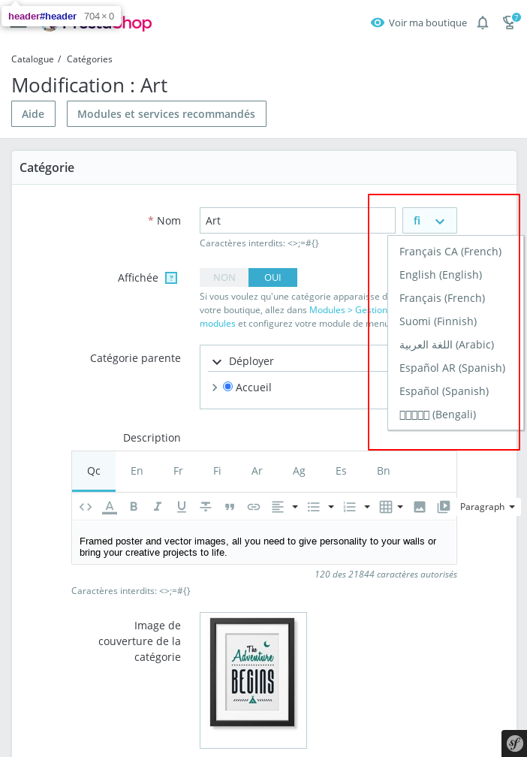This screenshot has width=527, height=757.
Task: Open the alignment dropdown arrow
Action: coord(295,506)
